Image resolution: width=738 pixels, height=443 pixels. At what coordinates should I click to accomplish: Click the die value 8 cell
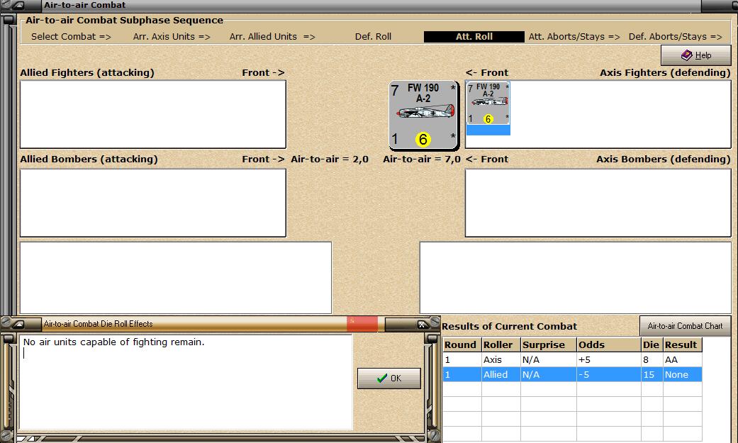[x=652, y=359]
